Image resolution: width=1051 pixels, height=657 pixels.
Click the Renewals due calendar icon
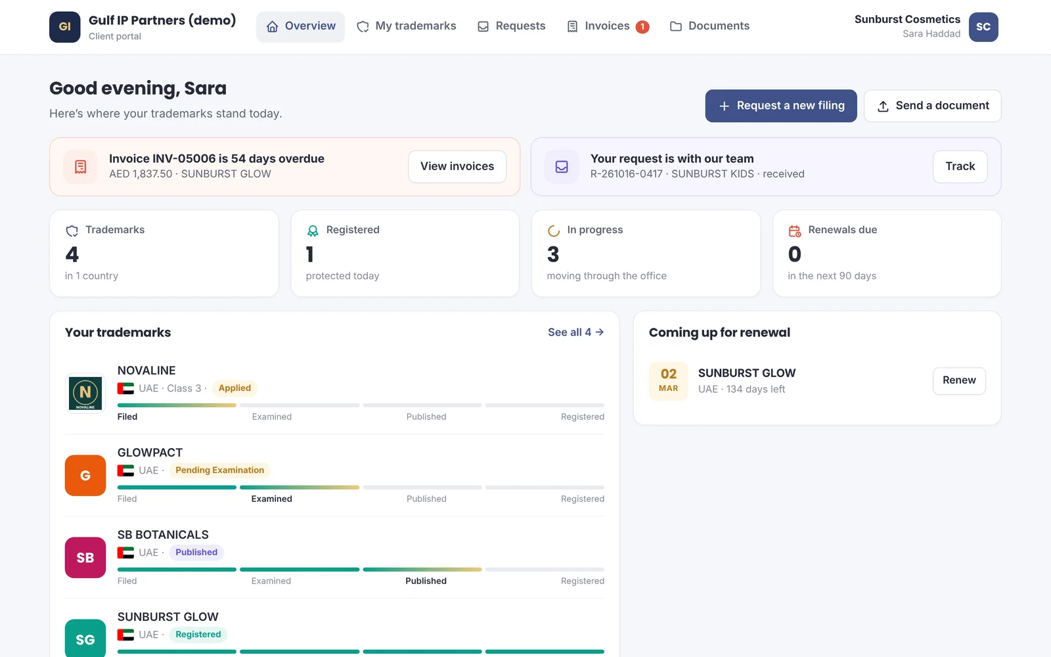795,231
